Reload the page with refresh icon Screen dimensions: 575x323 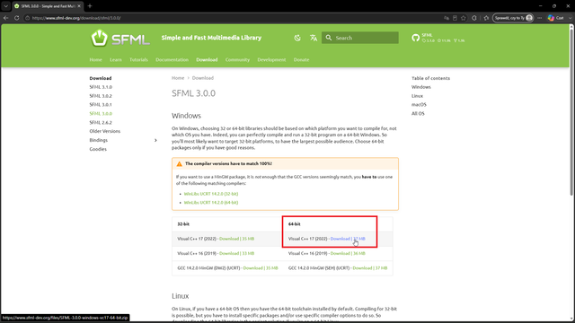coord(16,18)
